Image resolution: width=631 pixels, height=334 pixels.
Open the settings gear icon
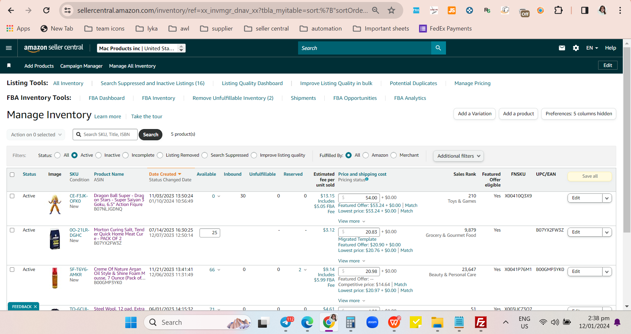point(576,48)
